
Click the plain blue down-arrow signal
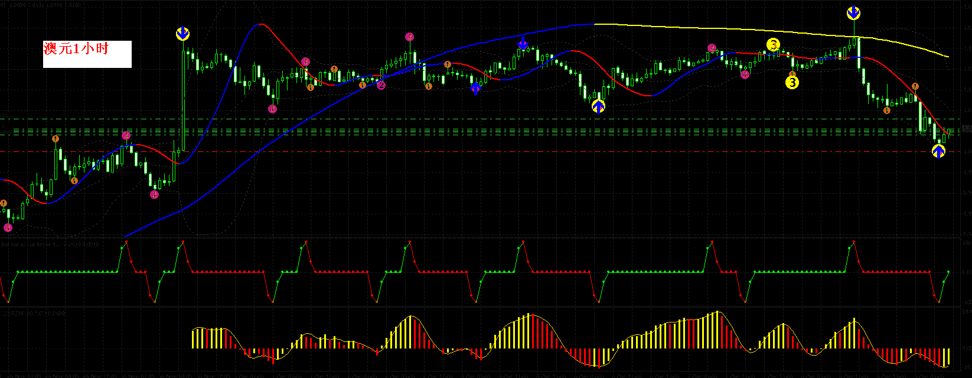[x=523, y=43]
